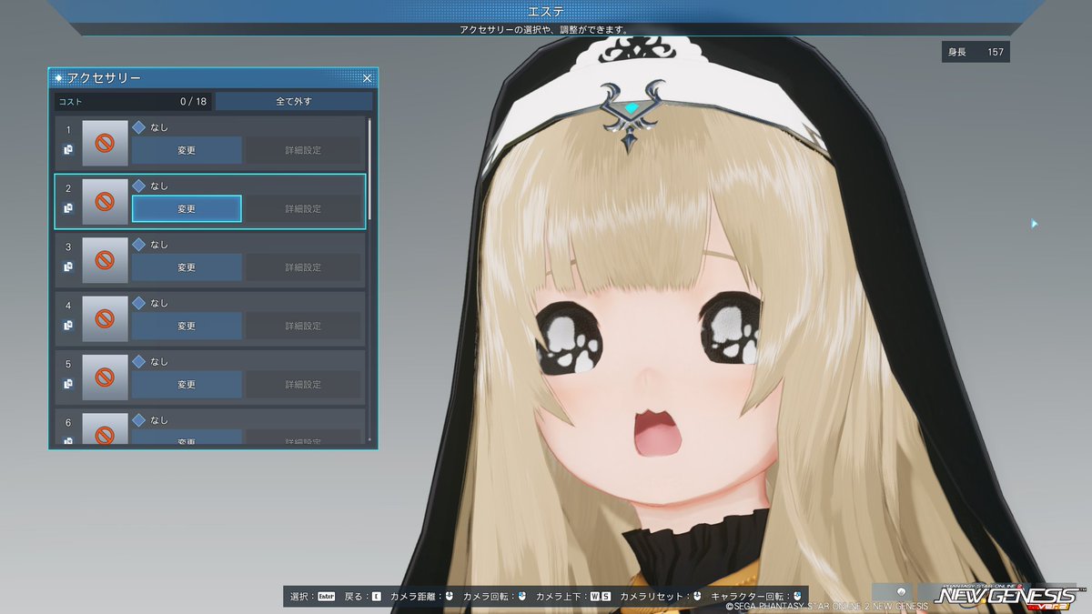Click the copy icon of slot 2
Image resolution: width=1092 pixels, height=614 pixels.
(x=68, y=208)
